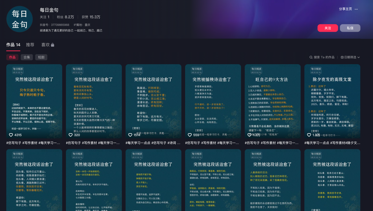Image resolution: width=373 pixels, height=211 pixels.
Task: Click the 每日金句 profile avatar
Action: pyautogui.click(x=19, y=18)
